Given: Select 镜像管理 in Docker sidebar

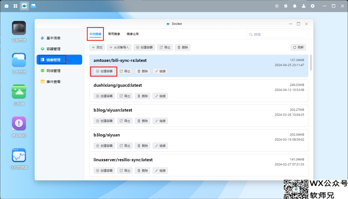Looking at the screenshot, I should pyautogui.click(x=60, y=60).
